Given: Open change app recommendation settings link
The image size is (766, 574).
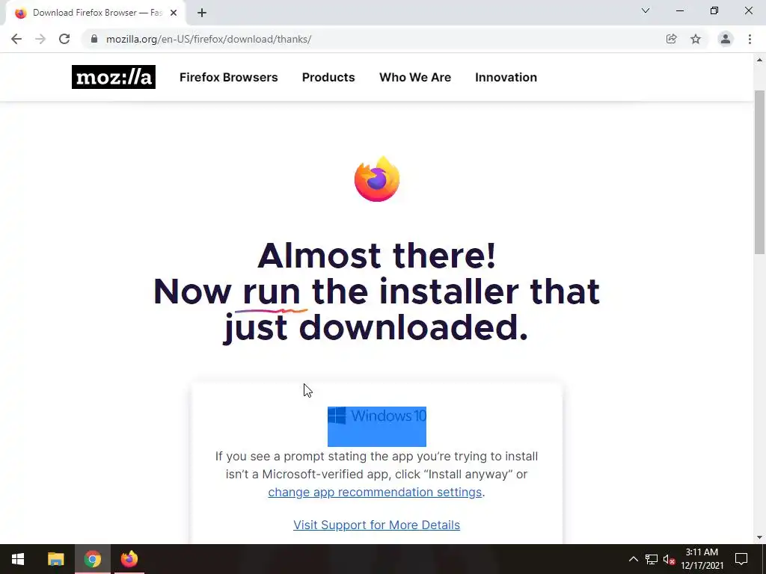Looking at the screenshot, I should 375,492.
